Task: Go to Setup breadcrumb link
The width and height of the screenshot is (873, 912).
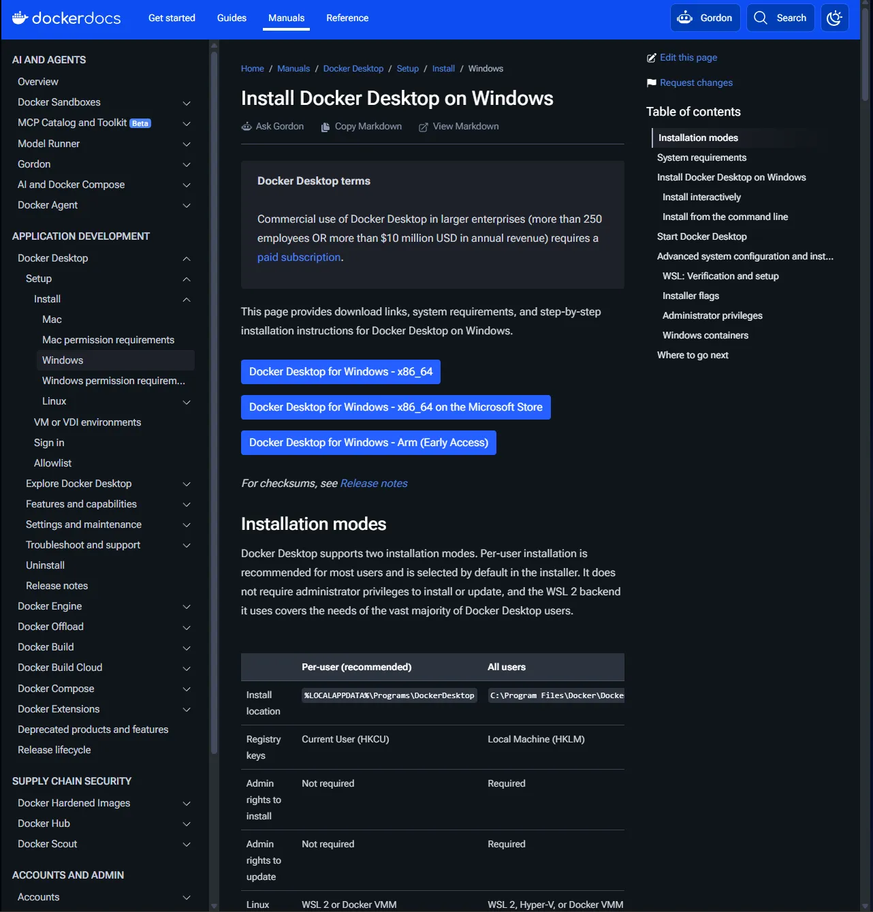Action: (408, 69)
